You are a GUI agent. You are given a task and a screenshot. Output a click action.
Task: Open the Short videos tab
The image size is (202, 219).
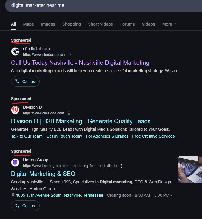[x=101, y=24]
